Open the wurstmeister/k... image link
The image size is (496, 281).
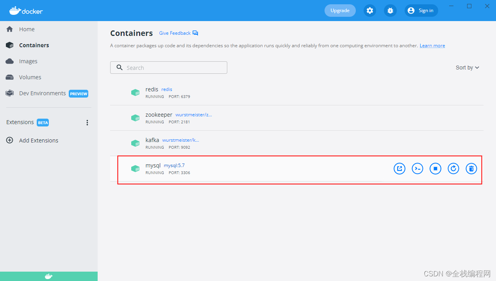(181, 140)
